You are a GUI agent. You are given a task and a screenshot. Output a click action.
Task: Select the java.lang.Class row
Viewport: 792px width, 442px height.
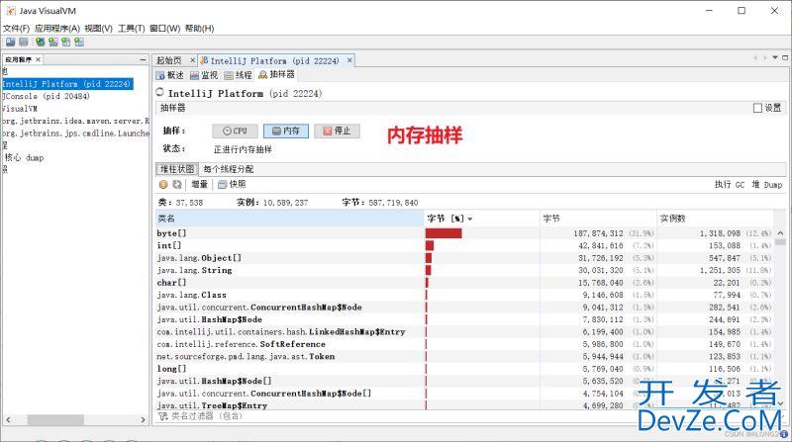pyautogui.click(x=463, y=296)
